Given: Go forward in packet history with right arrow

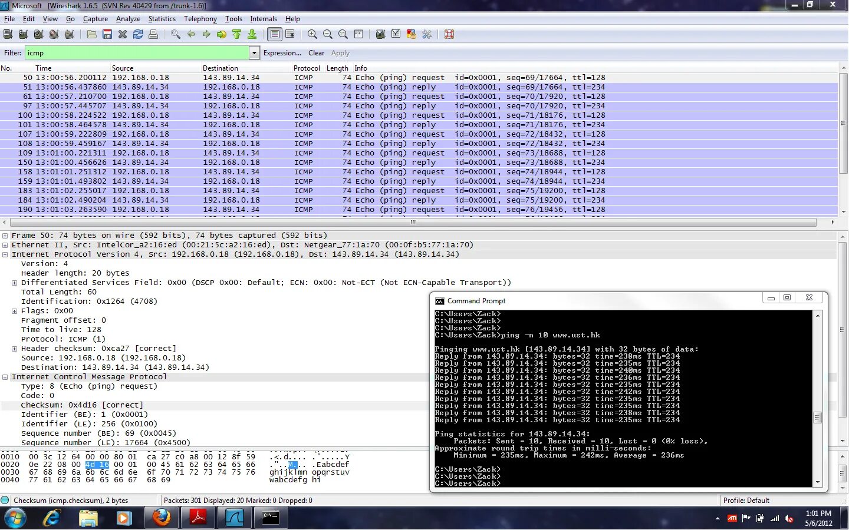Looking at the screenshot, I should click(206, 34).
